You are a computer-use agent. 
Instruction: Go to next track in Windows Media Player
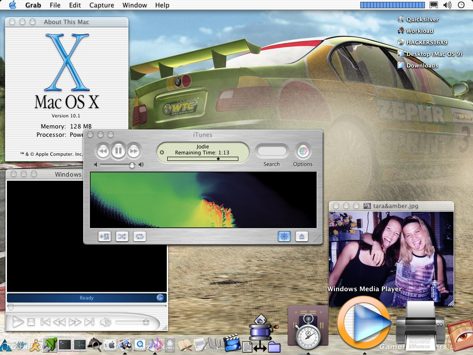pos(89,322)
